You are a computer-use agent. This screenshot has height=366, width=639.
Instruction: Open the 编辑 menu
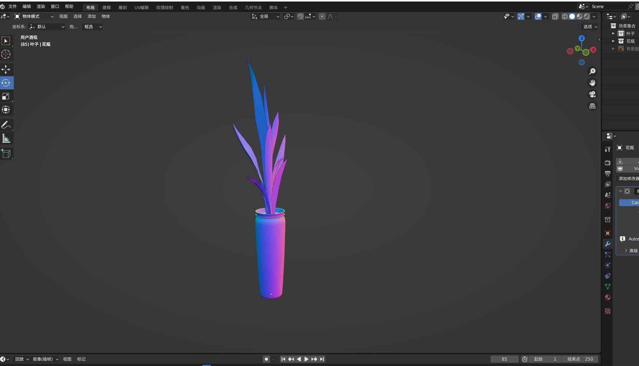[27, 6]
